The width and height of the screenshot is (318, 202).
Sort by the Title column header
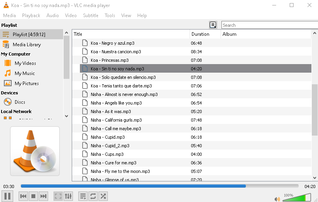(131, 34)
